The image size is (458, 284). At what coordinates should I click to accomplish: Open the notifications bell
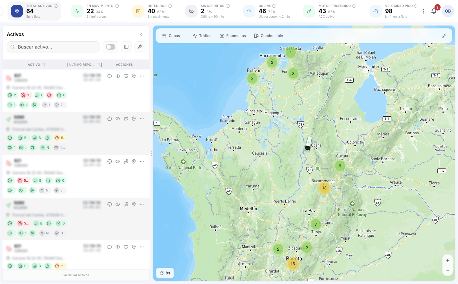(x=434, y=11)
